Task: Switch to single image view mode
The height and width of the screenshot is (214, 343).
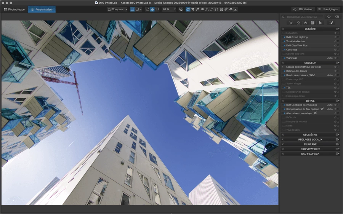Action: point(132,10)
